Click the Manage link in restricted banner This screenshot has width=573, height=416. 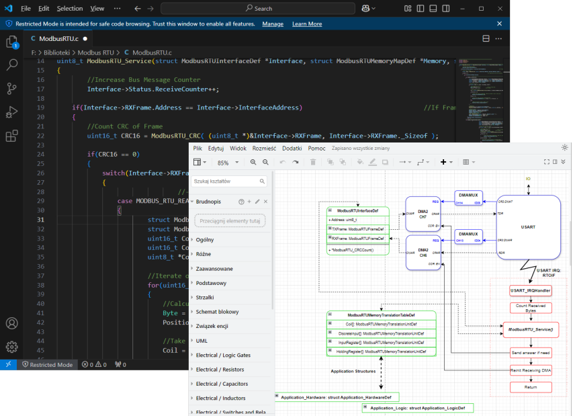[273, 24]
